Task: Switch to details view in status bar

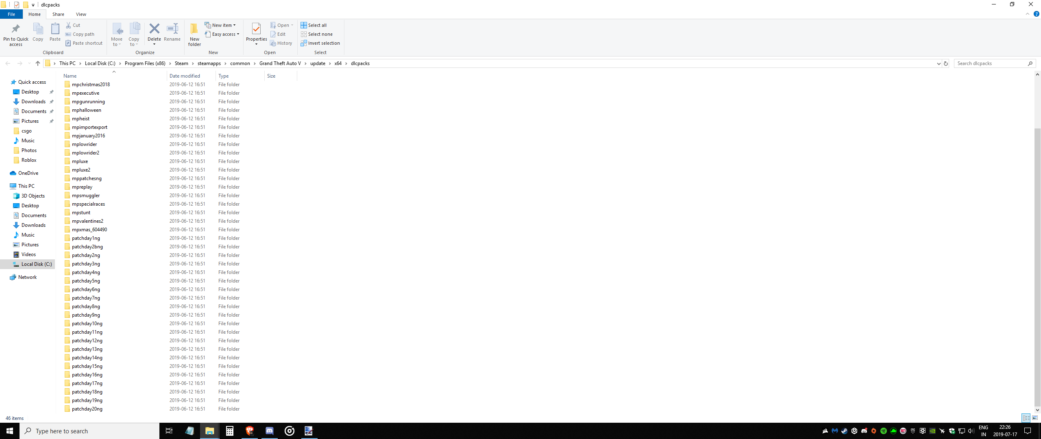Action: pos(1026,418)
